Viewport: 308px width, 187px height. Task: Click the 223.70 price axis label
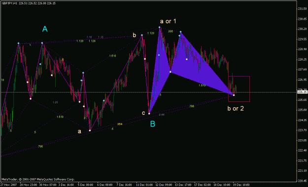click(302, 130)
